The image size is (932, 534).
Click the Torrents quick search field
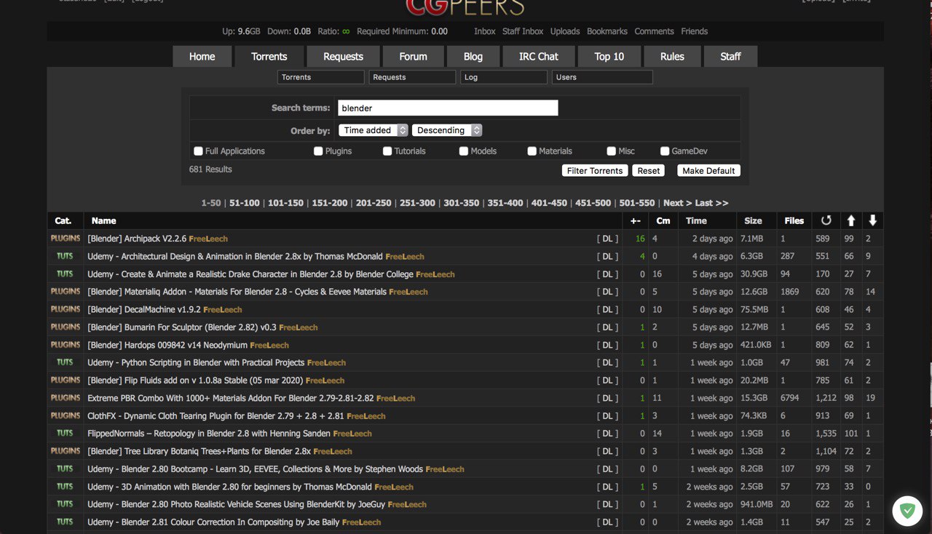[321, 77]
